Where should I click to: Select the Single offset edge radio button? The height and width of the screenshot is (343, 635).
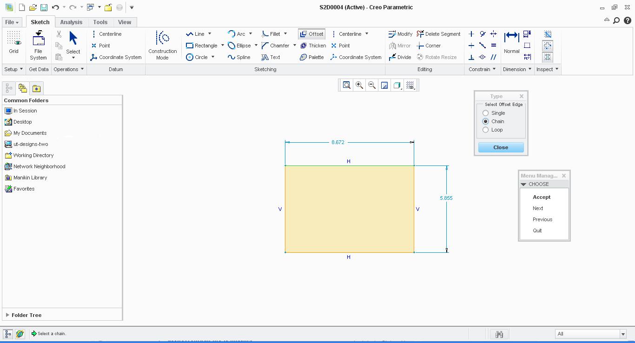pos(485,112)
